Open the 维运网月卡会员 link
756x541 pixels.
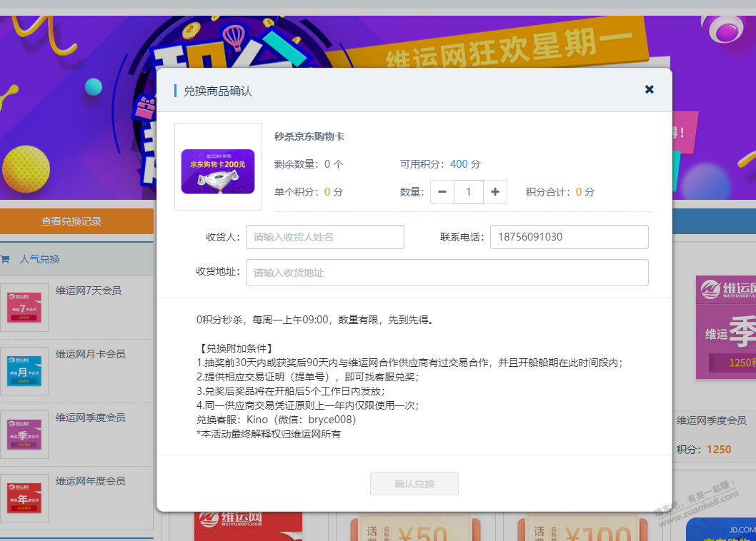91,354
